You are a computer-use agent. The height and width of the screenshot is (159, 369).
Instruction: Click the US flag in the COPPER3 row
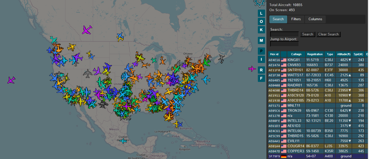pyautogui.click(x=283, y=151)
